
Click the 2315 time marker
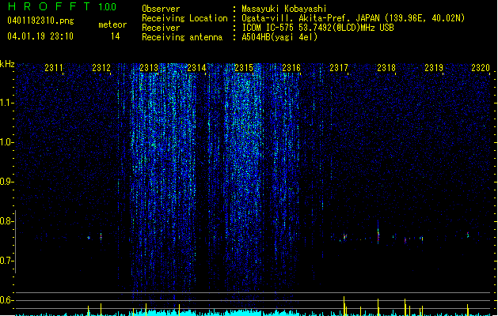click(x=244, y=68)
